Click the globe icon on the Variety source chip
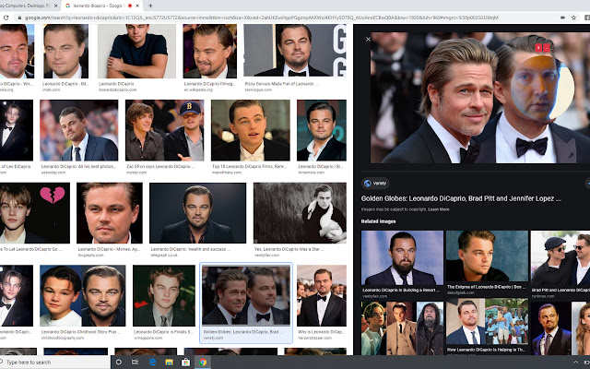 coord(368,184)
